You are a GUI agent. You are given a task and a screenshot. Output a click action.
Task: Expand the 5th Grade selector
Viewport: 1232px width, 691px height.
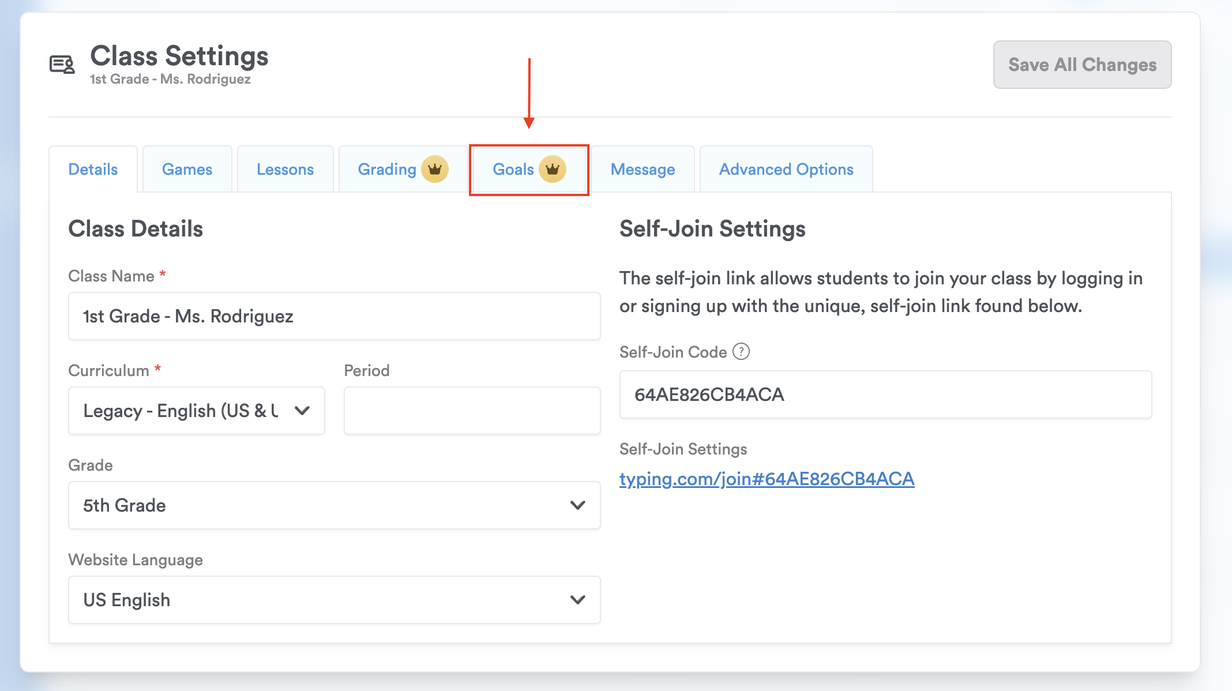click(x=323, y=505)
